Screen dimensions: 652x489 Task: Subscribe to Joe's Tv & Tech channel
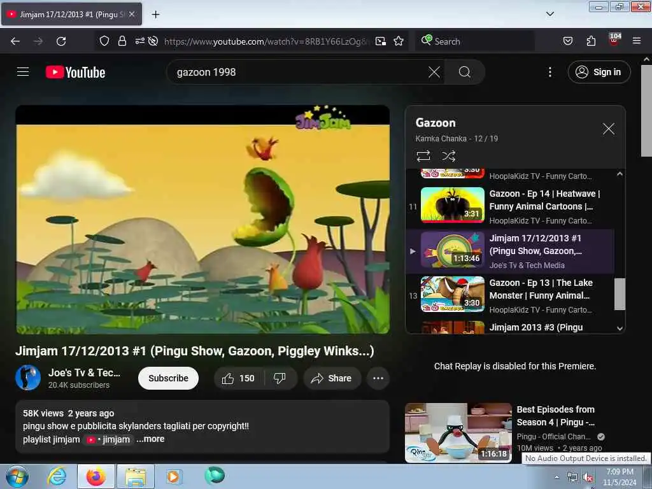[x=168, y=378]
